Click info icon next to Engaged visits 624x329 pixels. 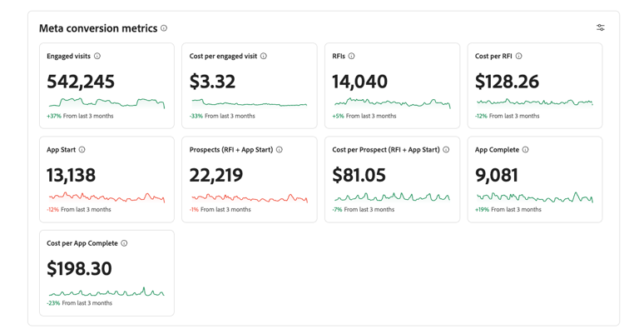point(97,56)
